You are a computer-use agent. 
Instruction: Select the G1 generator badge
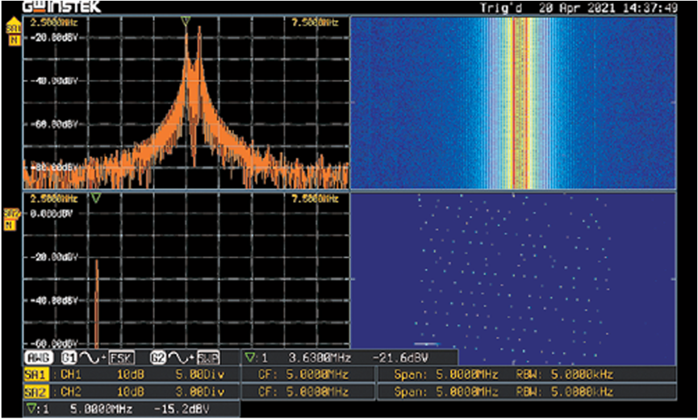click(69, 358)
